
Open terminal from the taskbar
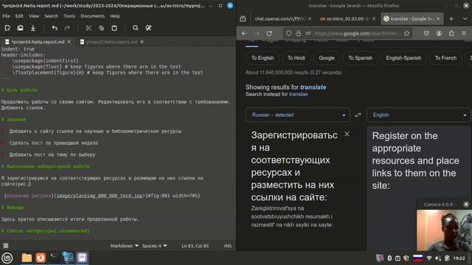(x=54, y=258)
